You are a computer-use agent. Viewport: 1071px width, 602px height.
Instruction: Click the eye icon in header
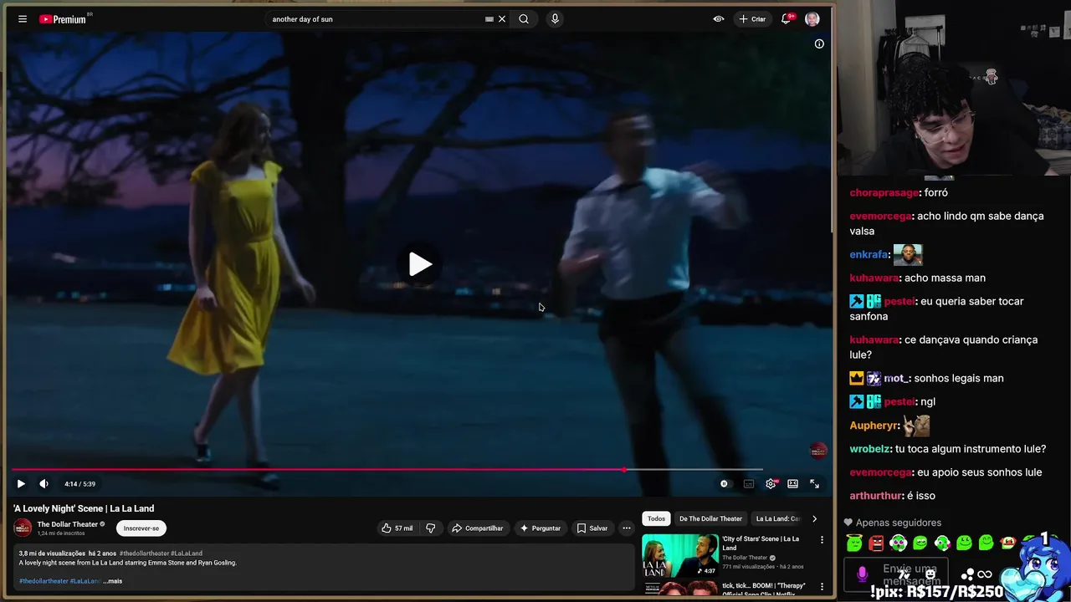coord(719,19)
